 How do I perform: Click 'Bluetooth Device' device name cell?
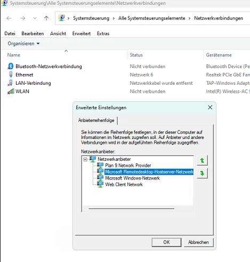pyautogui.click(x=228, y=67)
